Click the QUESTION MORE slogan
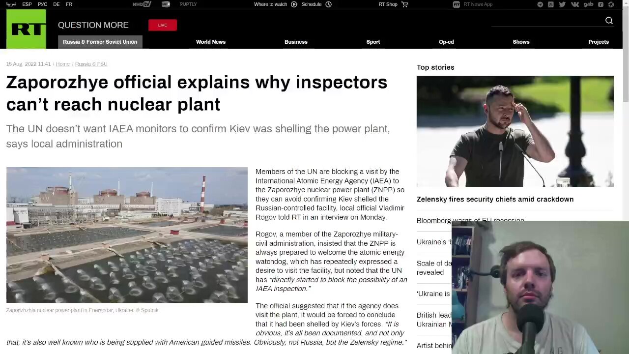The width and height of the screenshot is (629, 354). tap(93, 25)
